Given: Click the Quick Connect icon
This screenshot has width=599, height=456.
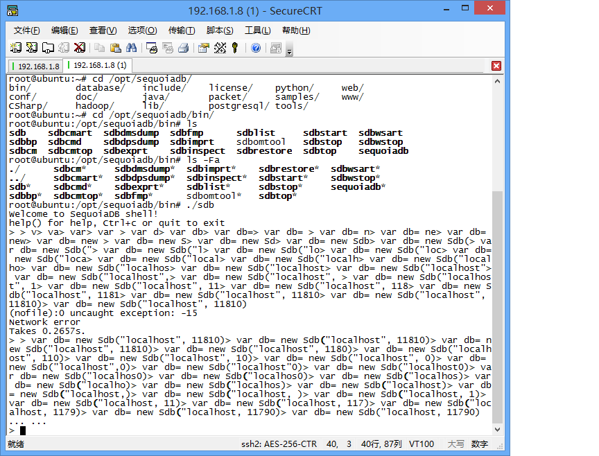Looking at the screenshot, I should pyautogui.click(x=31, y=48).
